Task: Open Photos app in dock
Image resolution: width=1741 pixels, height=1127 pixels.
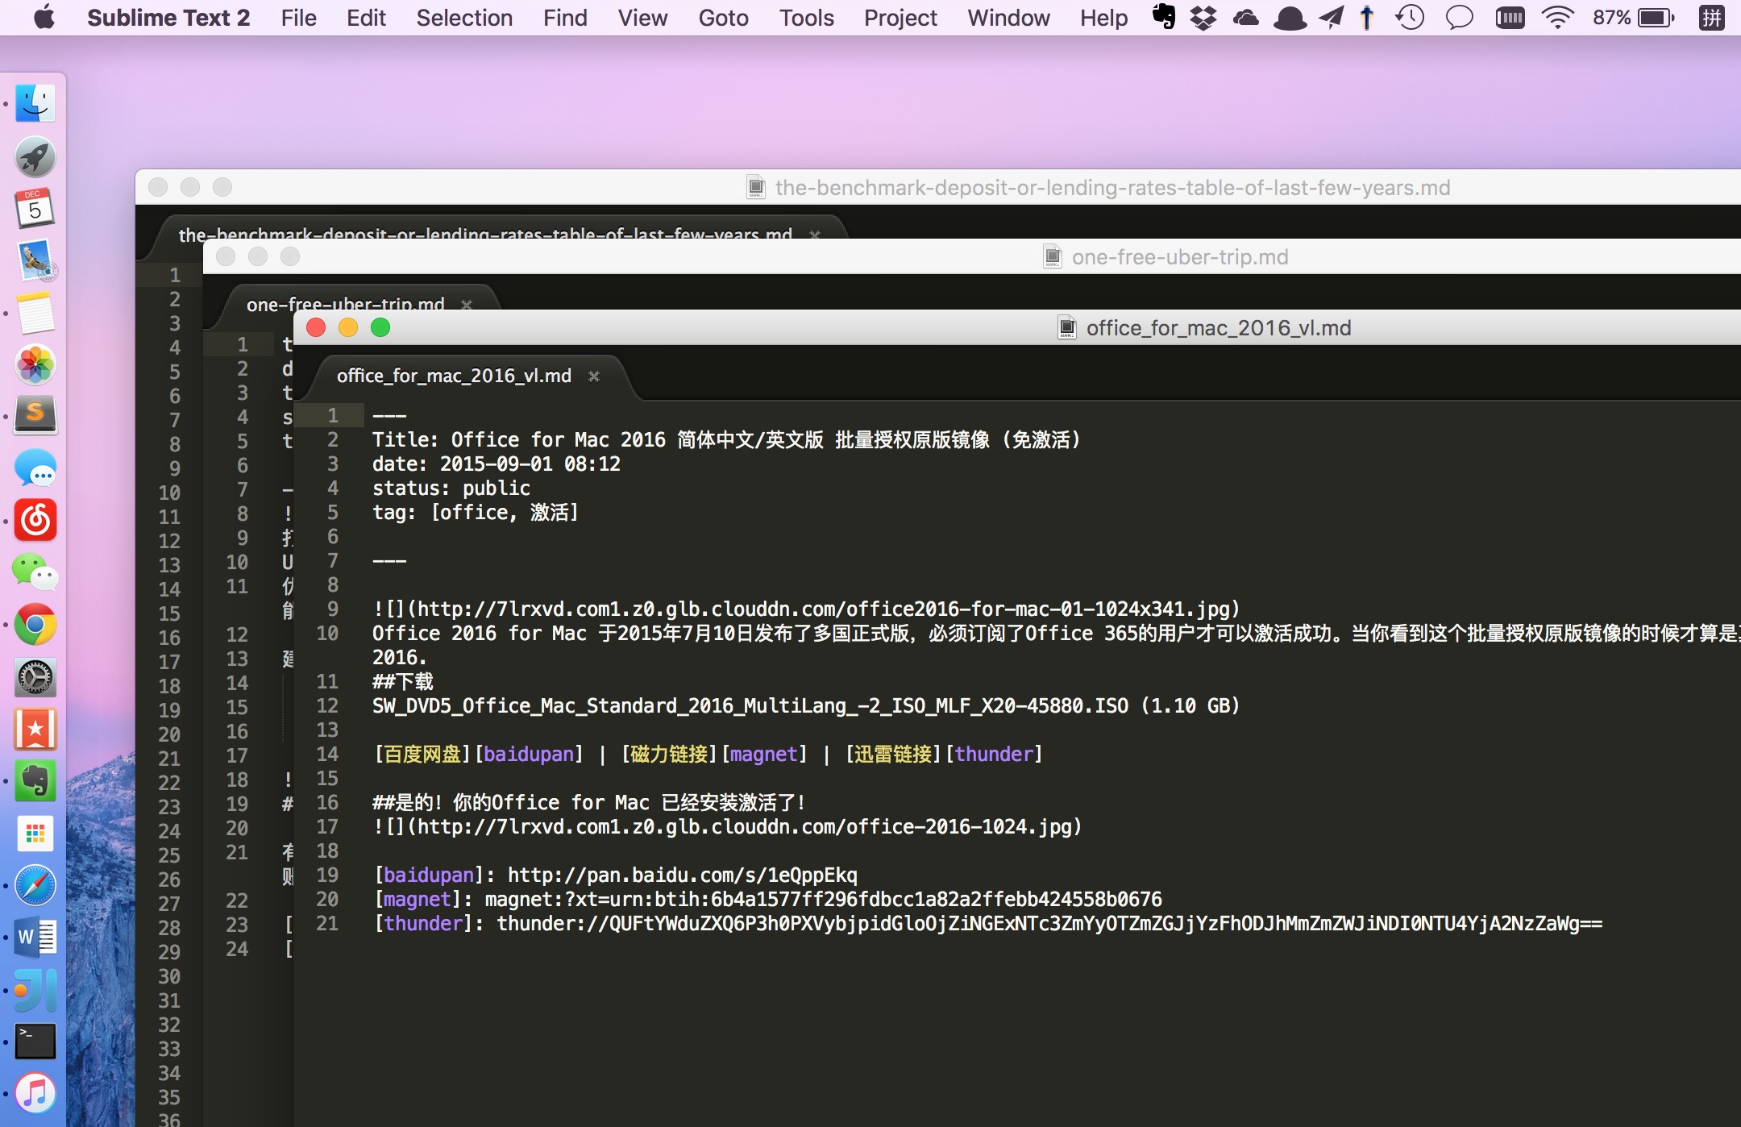Action: (35, 365)
